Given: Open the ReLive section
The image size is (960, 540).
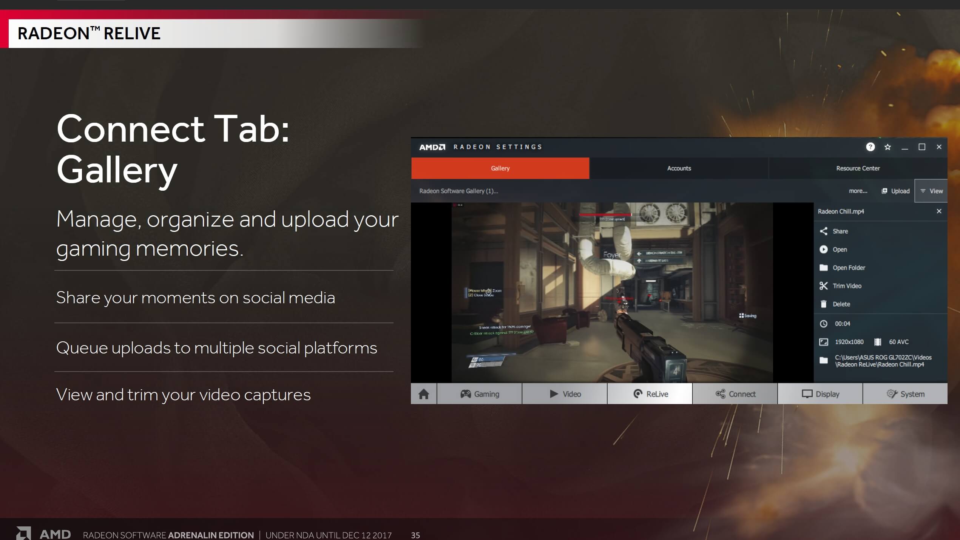Looking at the screenshot, I should (x=650, y=394).
